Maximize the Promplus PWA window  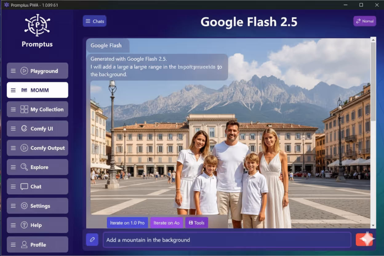(x=361, y=5)
